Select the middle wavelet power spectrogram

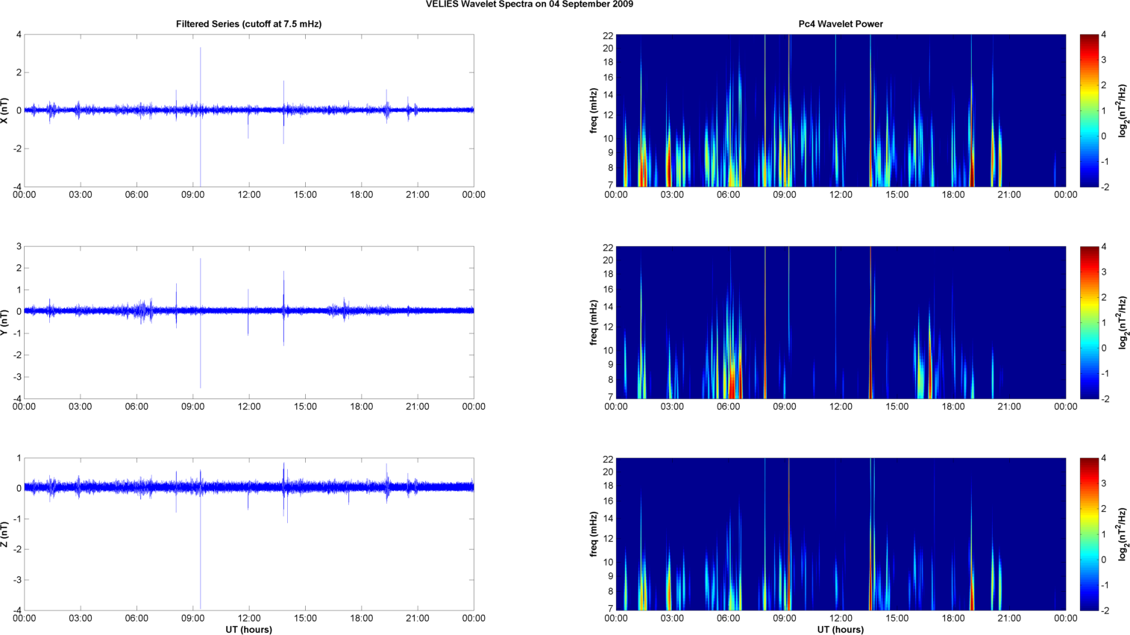tap(841, 322)
